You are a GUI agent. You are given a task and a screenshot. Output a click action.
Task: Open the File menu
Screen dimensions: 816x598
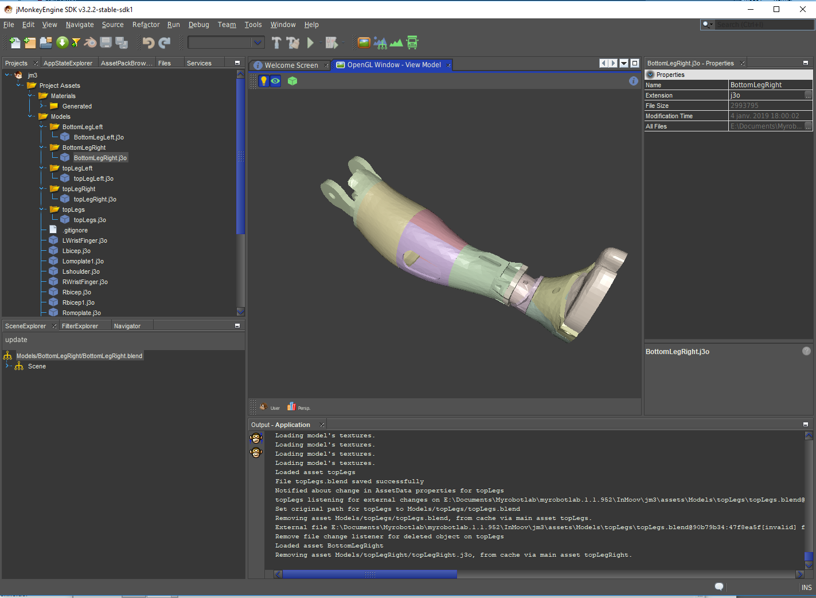click(x=9, y=25)
